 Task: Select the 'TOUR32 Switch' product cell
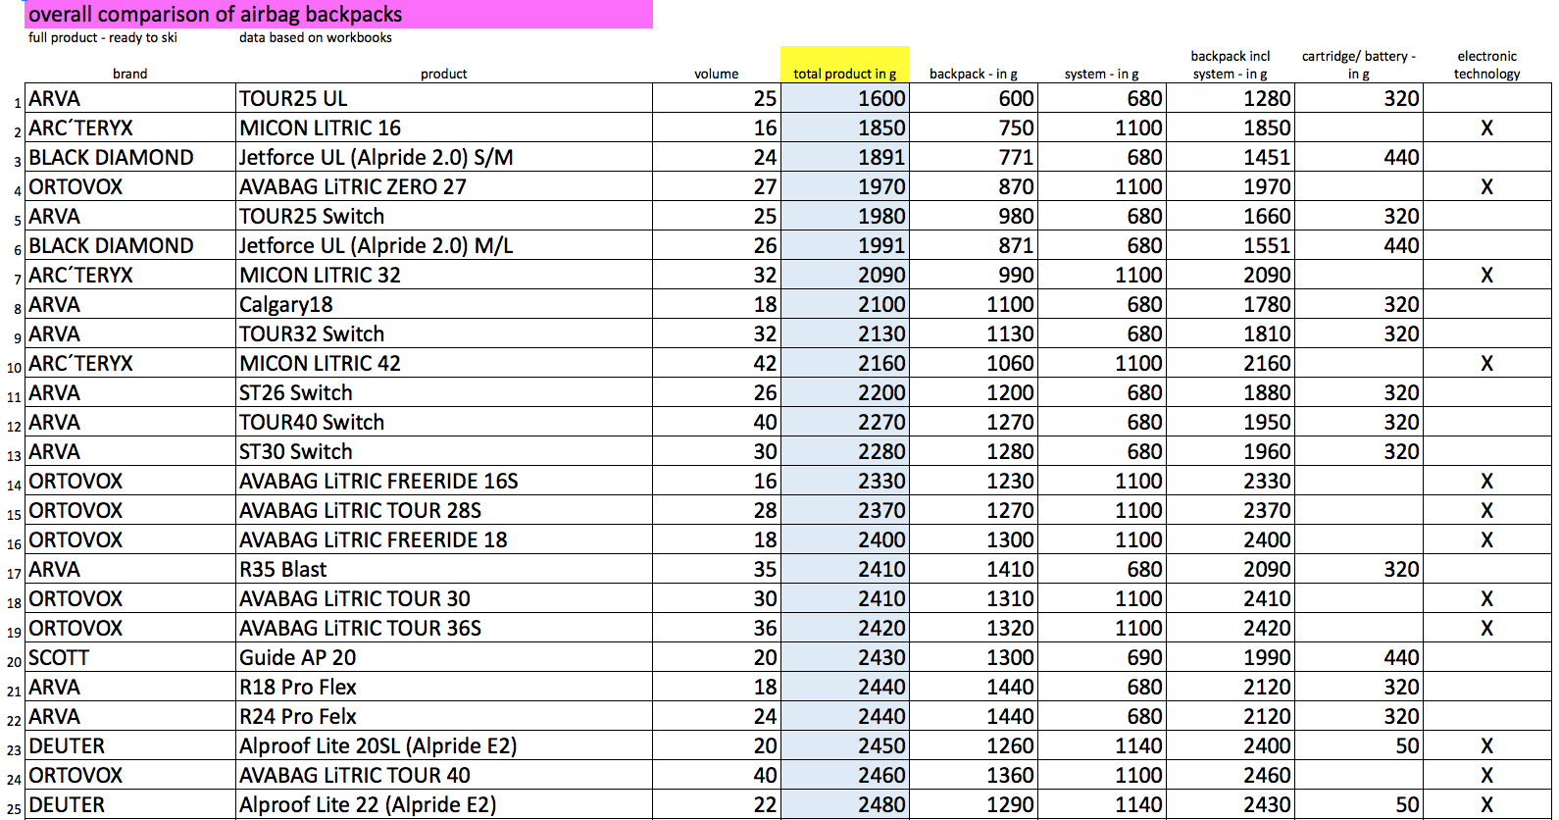click(x=444, y=333)
